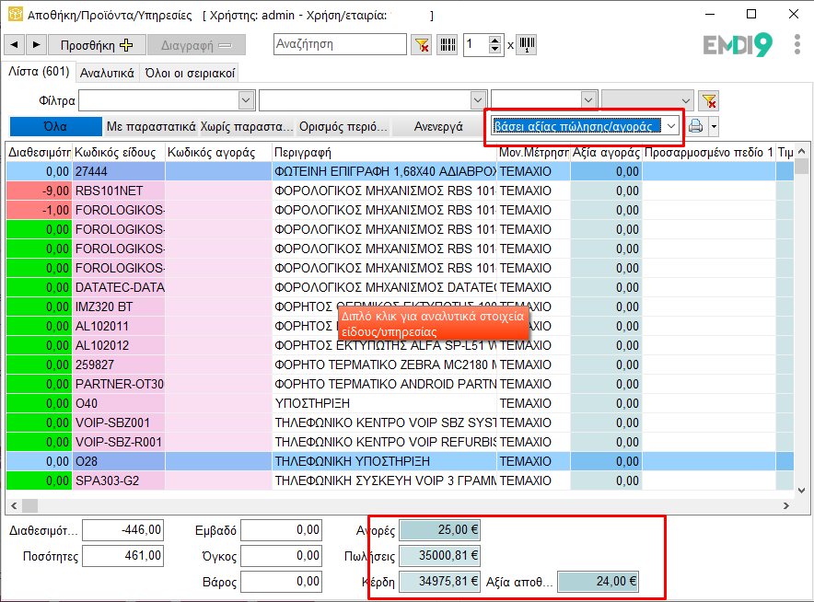Click into the 'Αναζήτηση' search field
Screen dimensions: 814x602
340,44
